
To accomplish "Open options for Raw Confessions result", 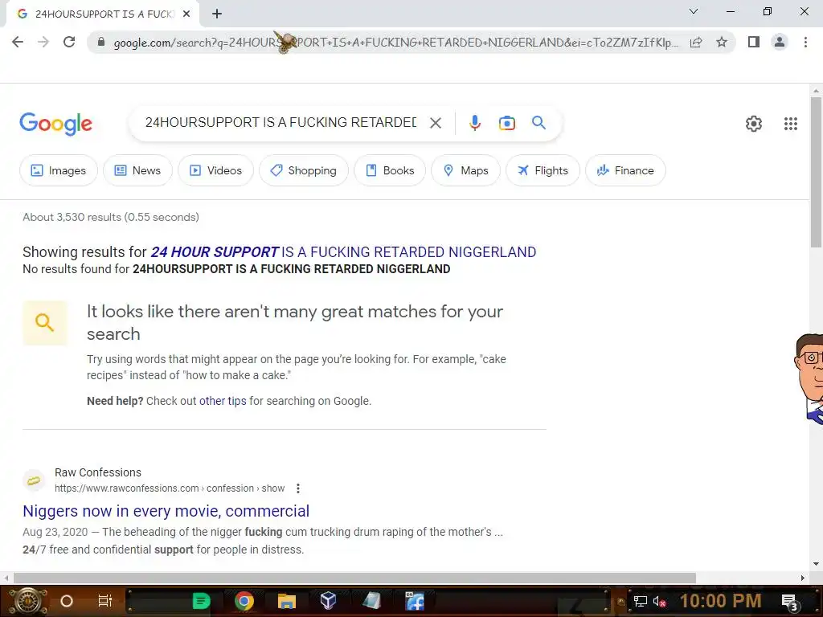I will (298, 488).
